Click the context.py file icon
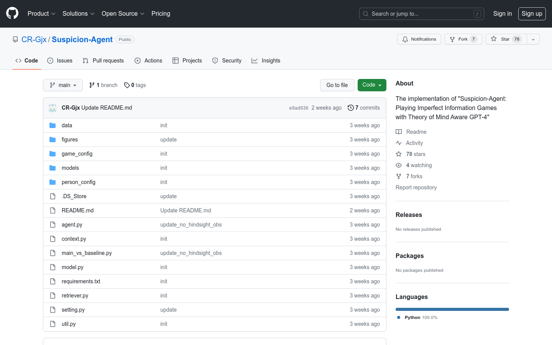552x345 pixels. click(x=53, y=239)
